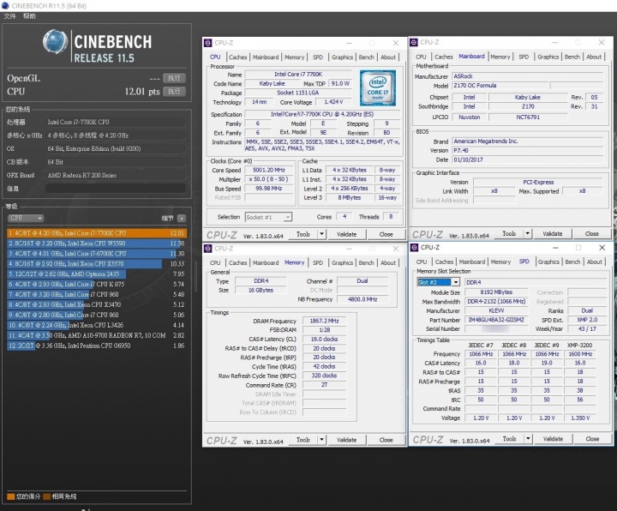617x511 pixels.
Task: Select Core i7 CPU K 875 ranking row
Action: [x=96, y=285]
